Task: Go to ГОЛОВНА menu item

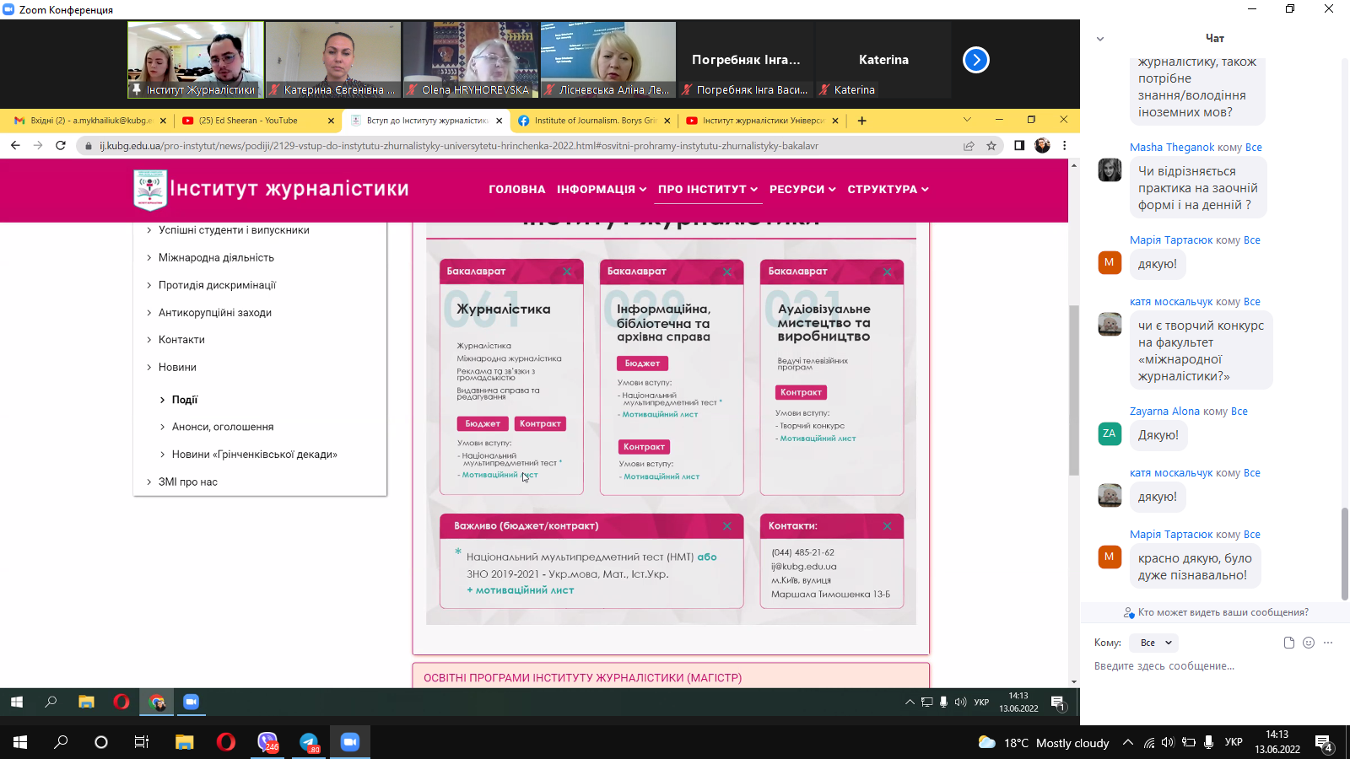Action: (x=516, y=190)
